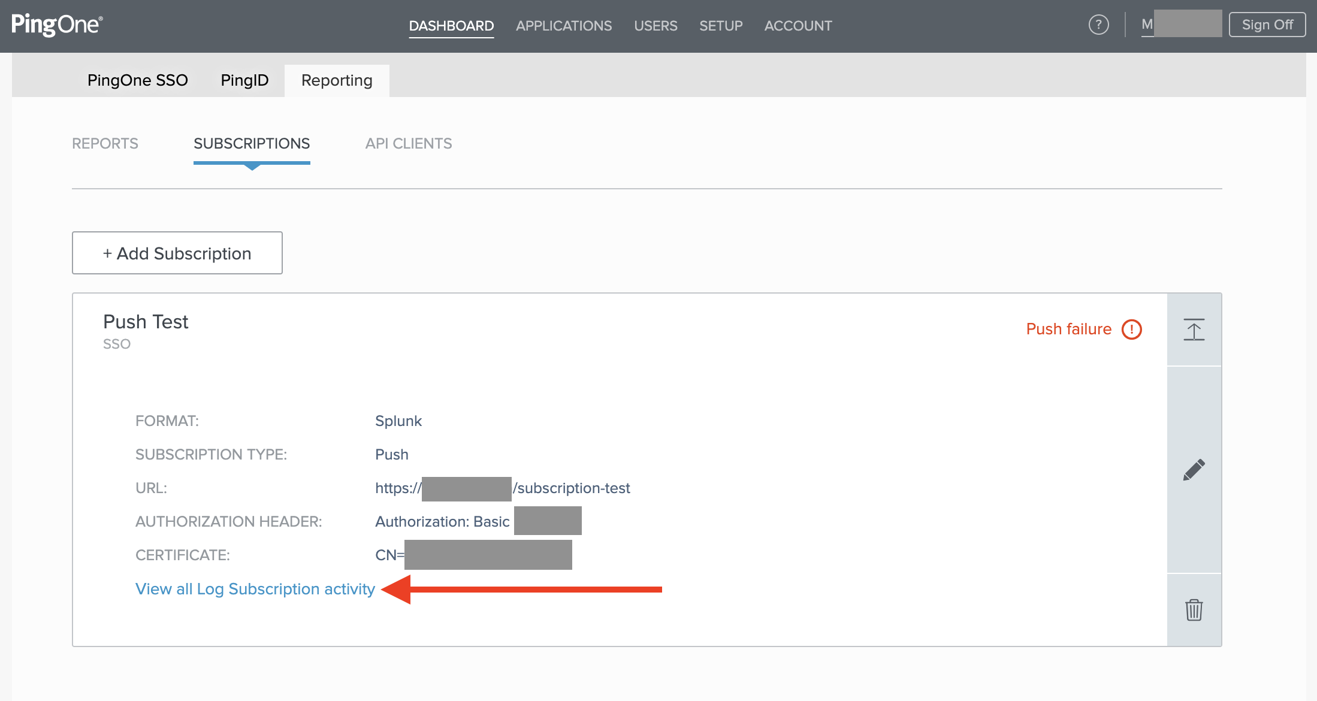The image size is (1317, 701).
Task: Open the USERS section
Action: 656,26
